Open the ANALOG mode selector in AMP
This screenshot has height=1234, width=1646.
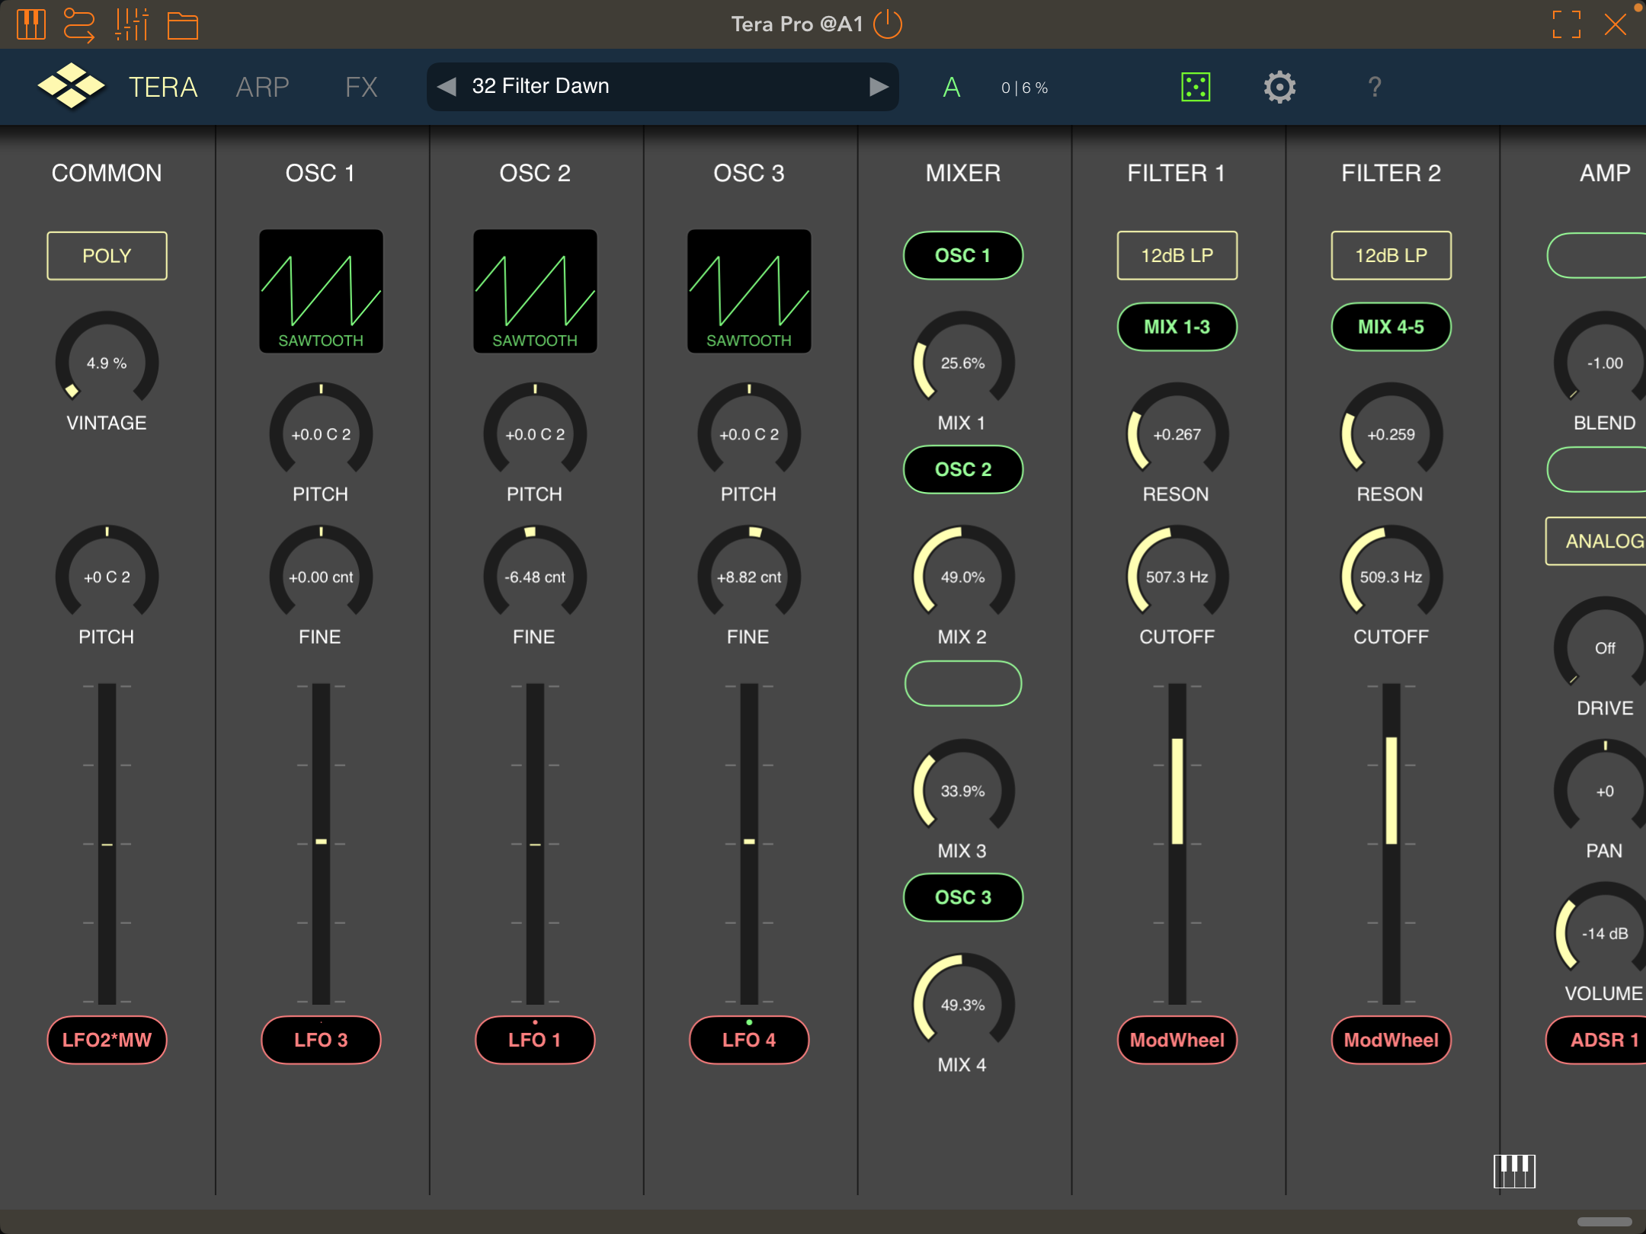[1596, 542]
